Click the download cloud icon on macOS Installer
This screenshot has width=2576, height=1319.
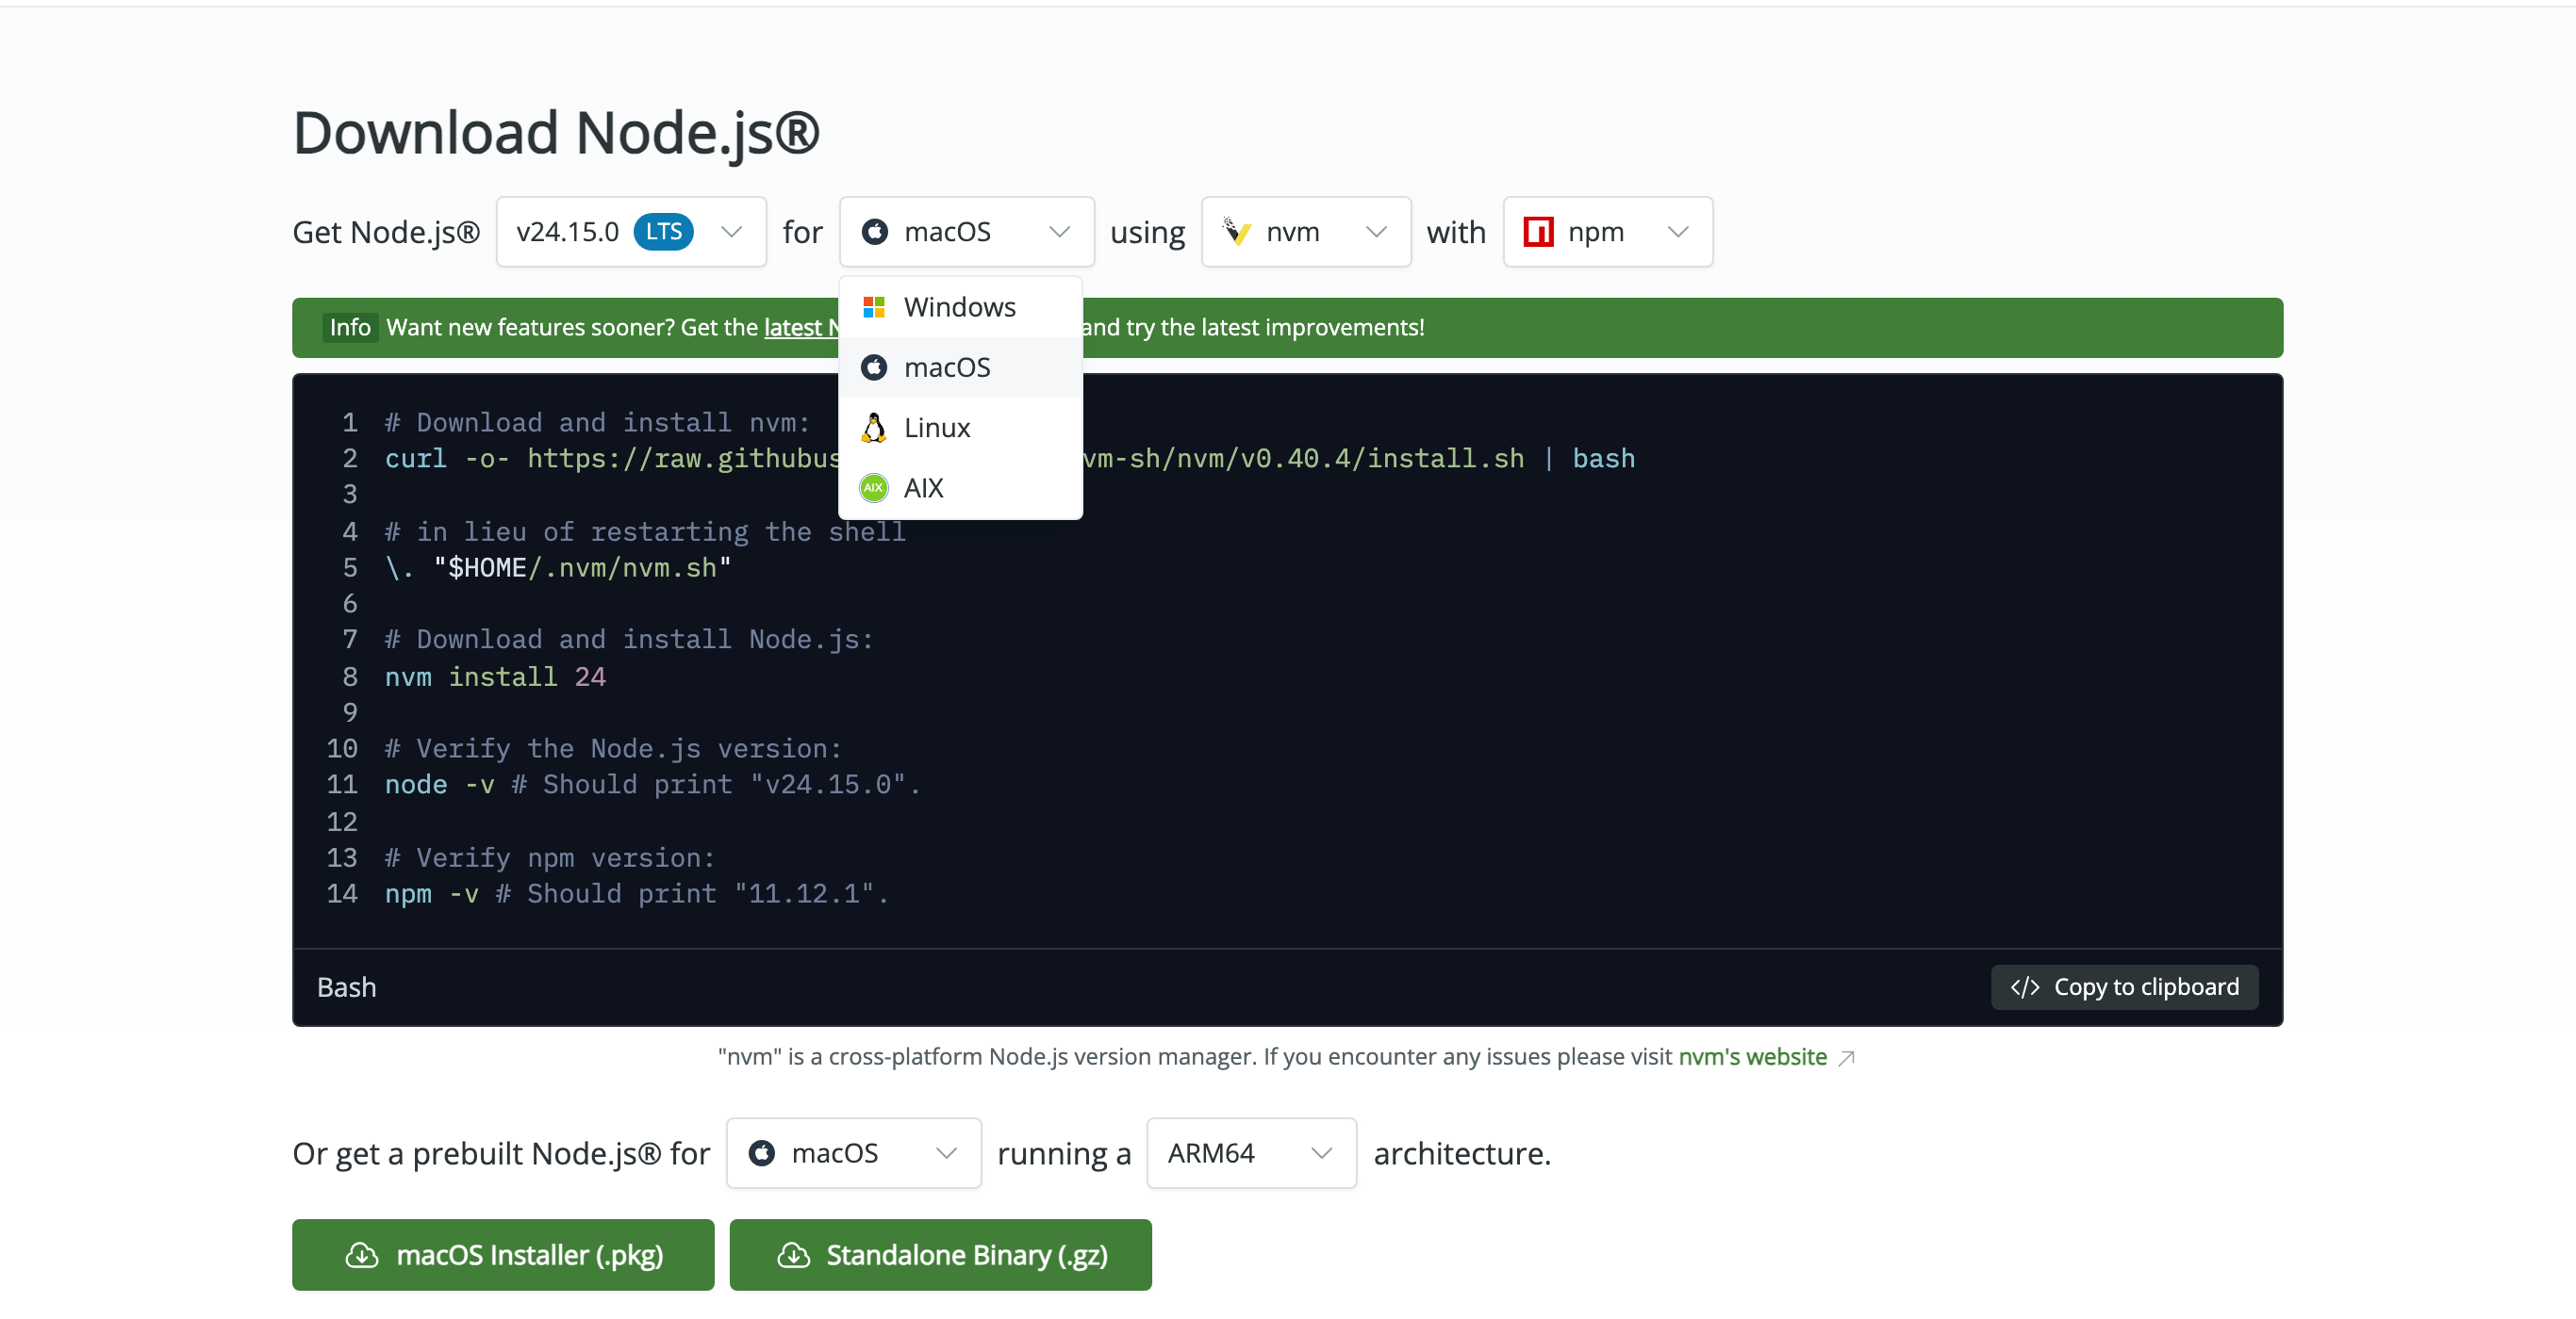(x=362, y=1255)
